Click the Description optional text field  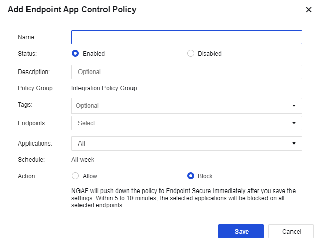187,72
